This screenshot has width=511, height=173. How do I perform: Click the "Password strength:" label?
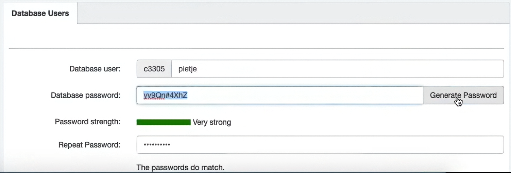(88, 122)
